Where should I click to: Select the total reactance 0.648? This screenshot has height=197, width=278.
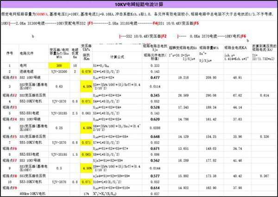(155, 137)
